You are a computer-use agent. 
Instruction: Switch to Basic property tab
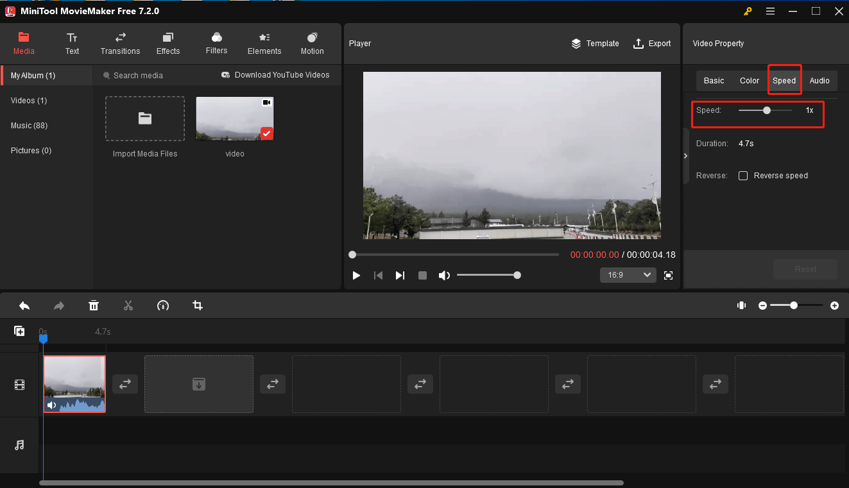[x=714, y=81]
